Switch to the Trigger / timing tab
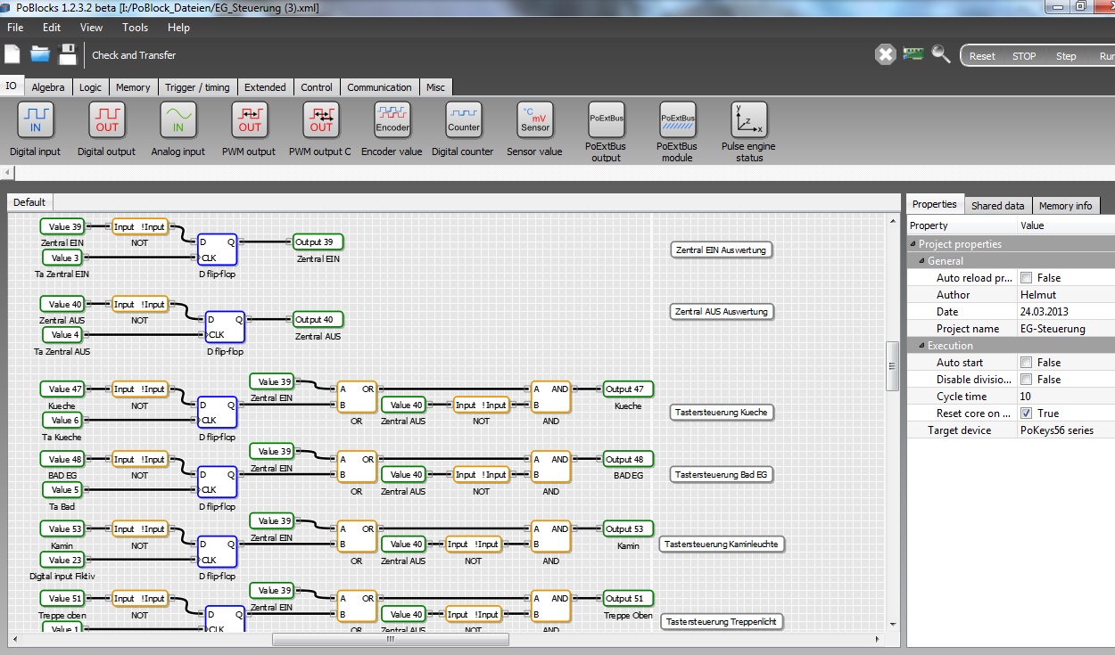 pos(197,87)
